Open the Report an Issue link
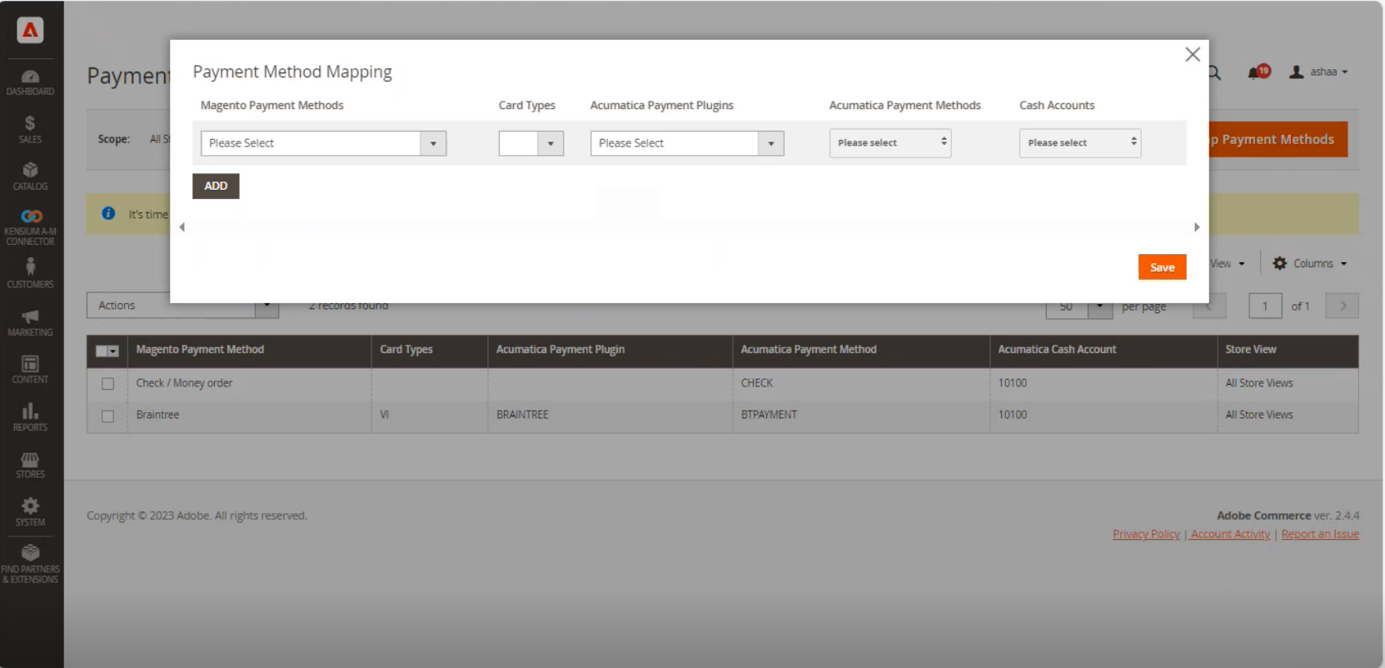1385x668 pixels. point(1320,534)
